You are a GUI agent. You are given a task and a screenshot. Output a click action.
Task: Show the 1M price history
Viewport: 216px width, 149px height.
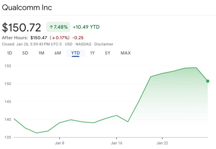point(41,53)
